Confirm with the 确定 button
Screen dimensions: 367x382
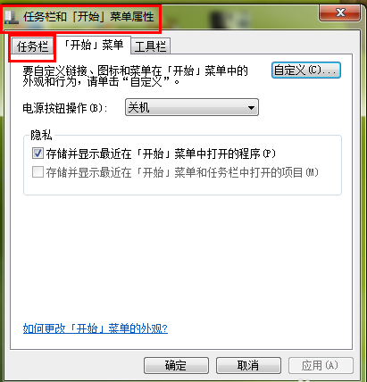176,365
